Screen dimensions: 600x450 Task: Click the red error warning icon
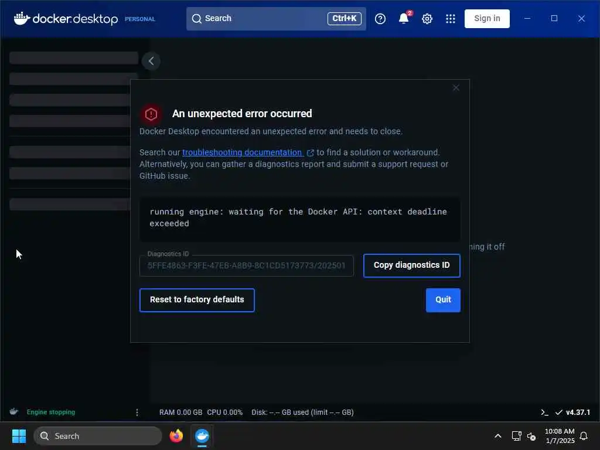point(151,114)
